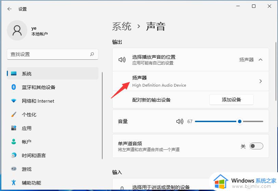Image resolution: width=278 pixels, height=191 pixels.
Task: Minimize the Settings window
Action: 238,6
